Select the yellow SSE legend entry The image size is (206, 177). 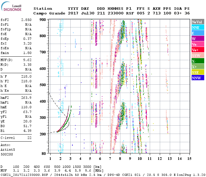[198, 73]
